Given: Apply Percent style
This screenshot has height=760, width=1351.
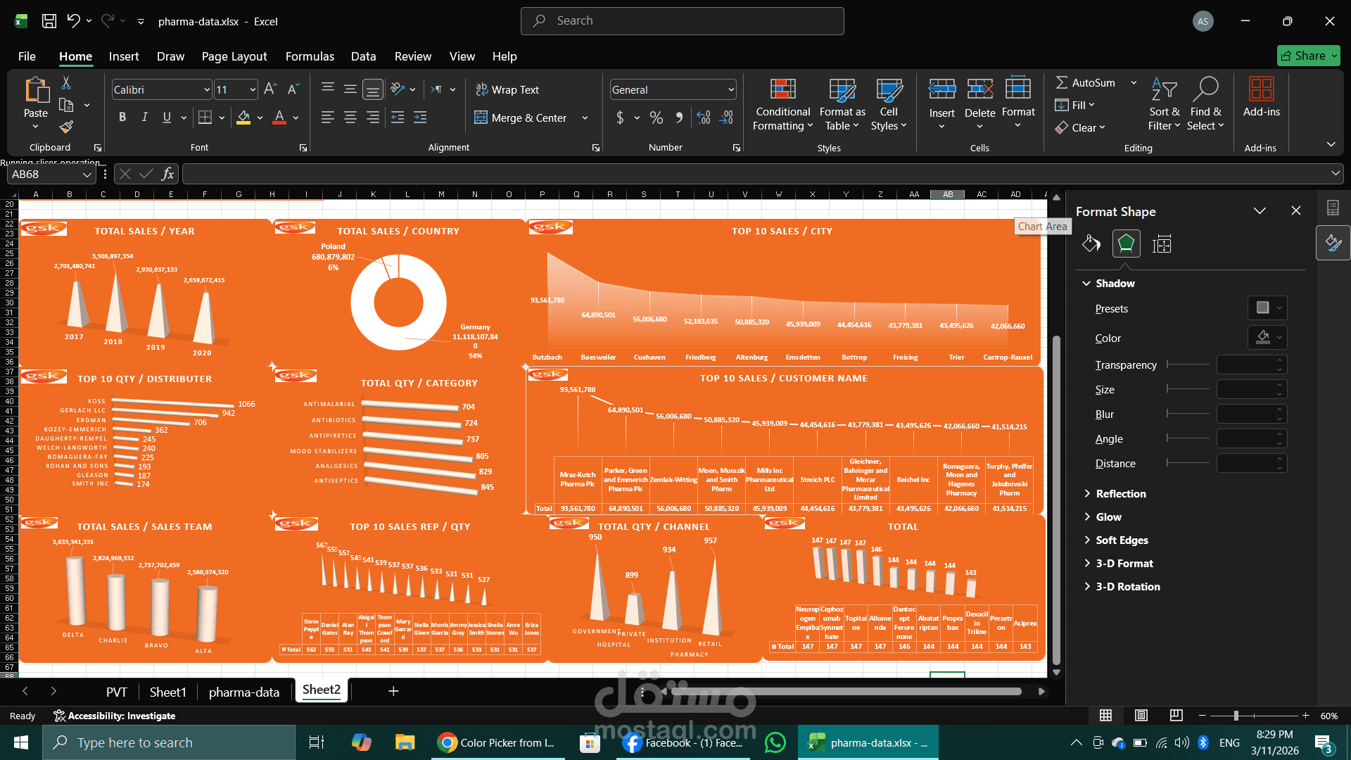Looking at the screenshot, I should click(x=657, y=118).
